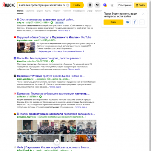The width and height of the screenshot is (151, 151).
Task: Click into the search input field
Action: [42, 5]
